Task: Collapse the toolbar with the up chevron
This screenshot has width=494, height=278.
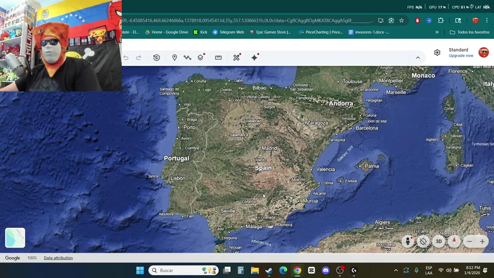Action: tap(418, 58)
